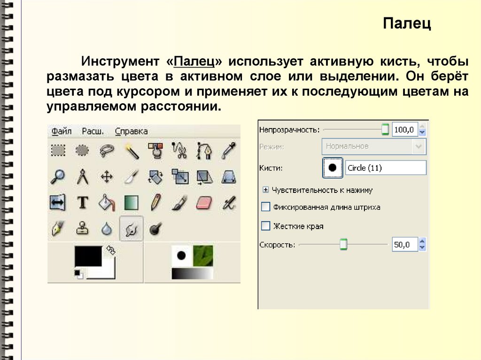The width and height of the screenshot is (481, 360).
Task: Select the Rectangle Select tool
Action: coord(58,151)
